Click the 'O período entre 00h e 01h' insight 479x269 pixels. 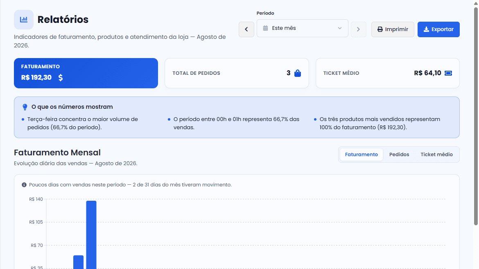[237, 123]
